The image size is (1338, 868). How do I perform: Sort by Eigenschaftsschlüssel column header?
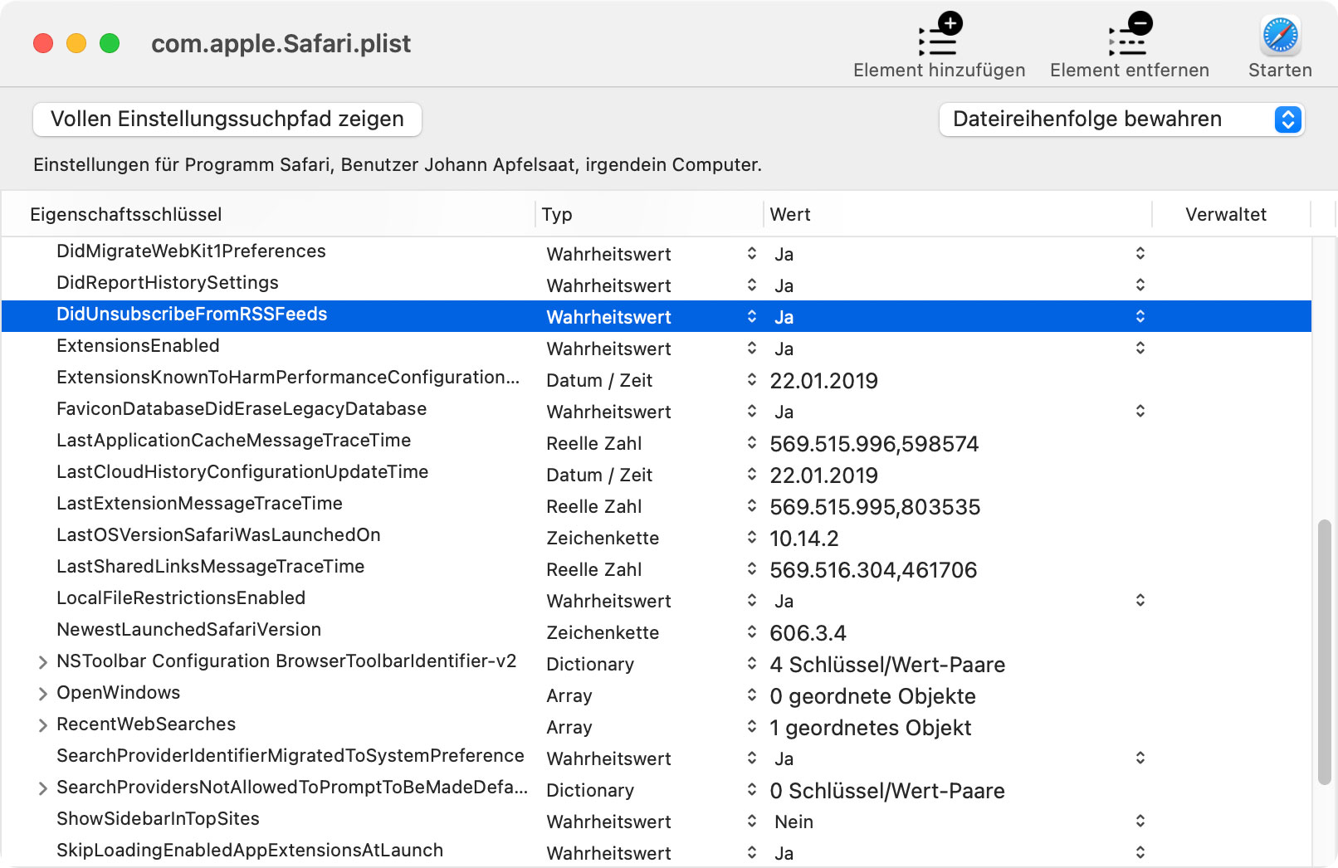(x=126, y=214)
